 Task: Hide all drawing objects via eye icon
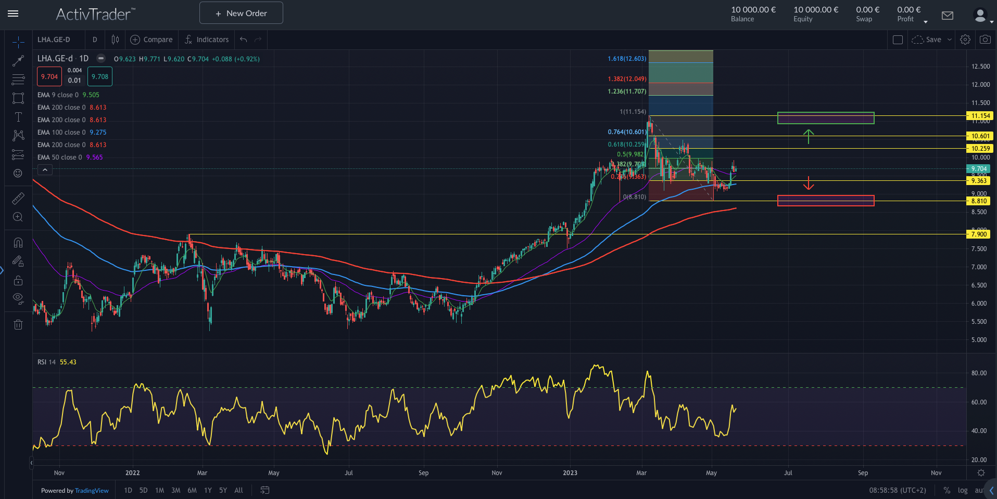coord(18,298)
